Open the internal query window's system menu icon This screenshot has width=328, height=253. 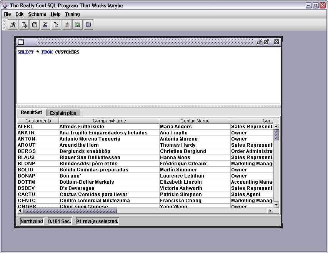[x=21, y=42]
